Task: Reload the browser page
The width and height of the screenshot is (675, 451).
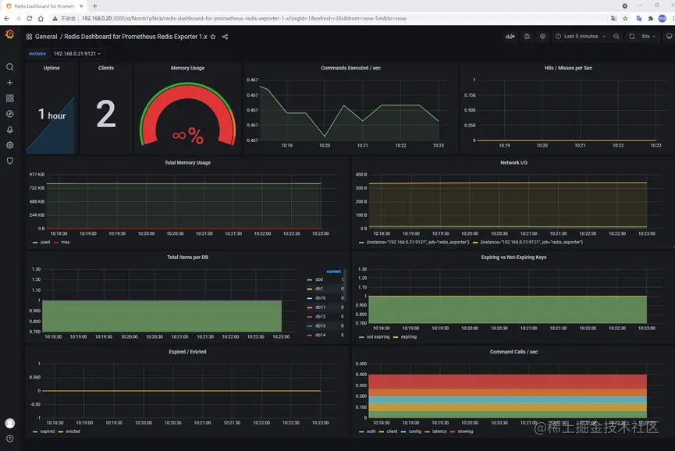Action: click(x=30, y=19)
